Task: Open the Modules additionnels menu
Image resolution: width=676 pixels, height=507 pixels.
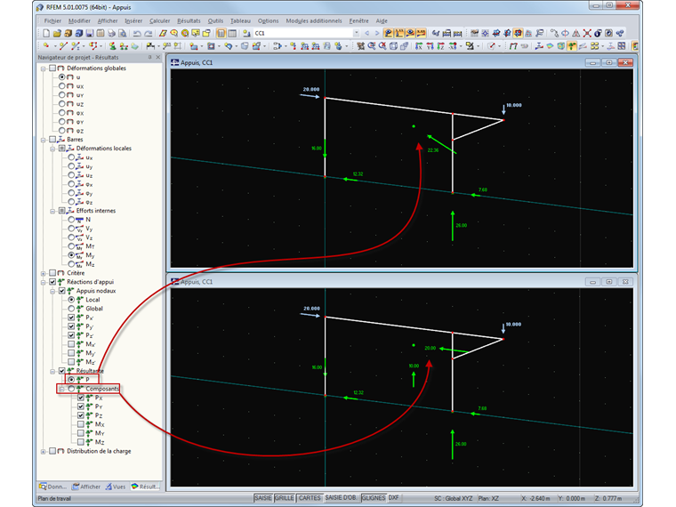Action: pyautogui.click(x=314, y=20)
